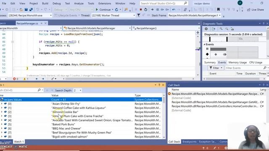
Task: Open the Build menu
Action: tap(45, 3)
